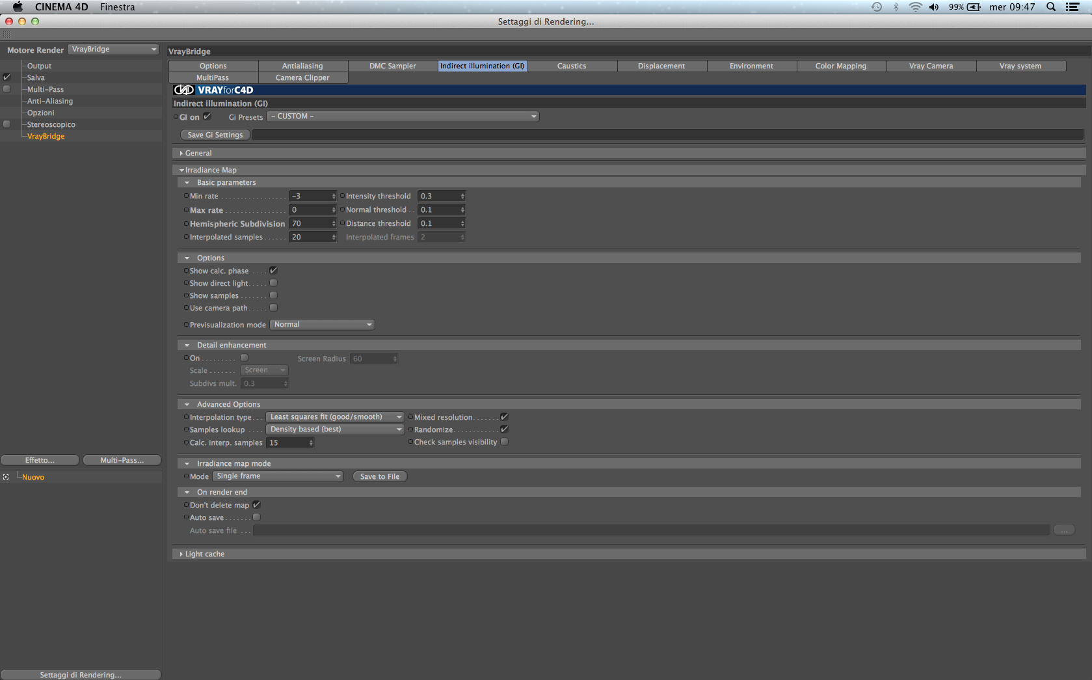Open the Wi-Fi status menu
This screenshot has height=680, width=1092.
pos(915,7)
